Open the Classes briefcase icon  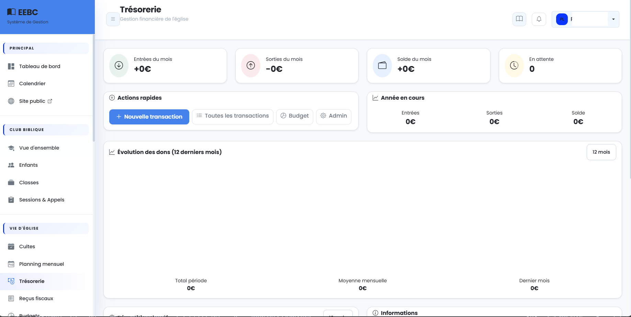[11, 183]
